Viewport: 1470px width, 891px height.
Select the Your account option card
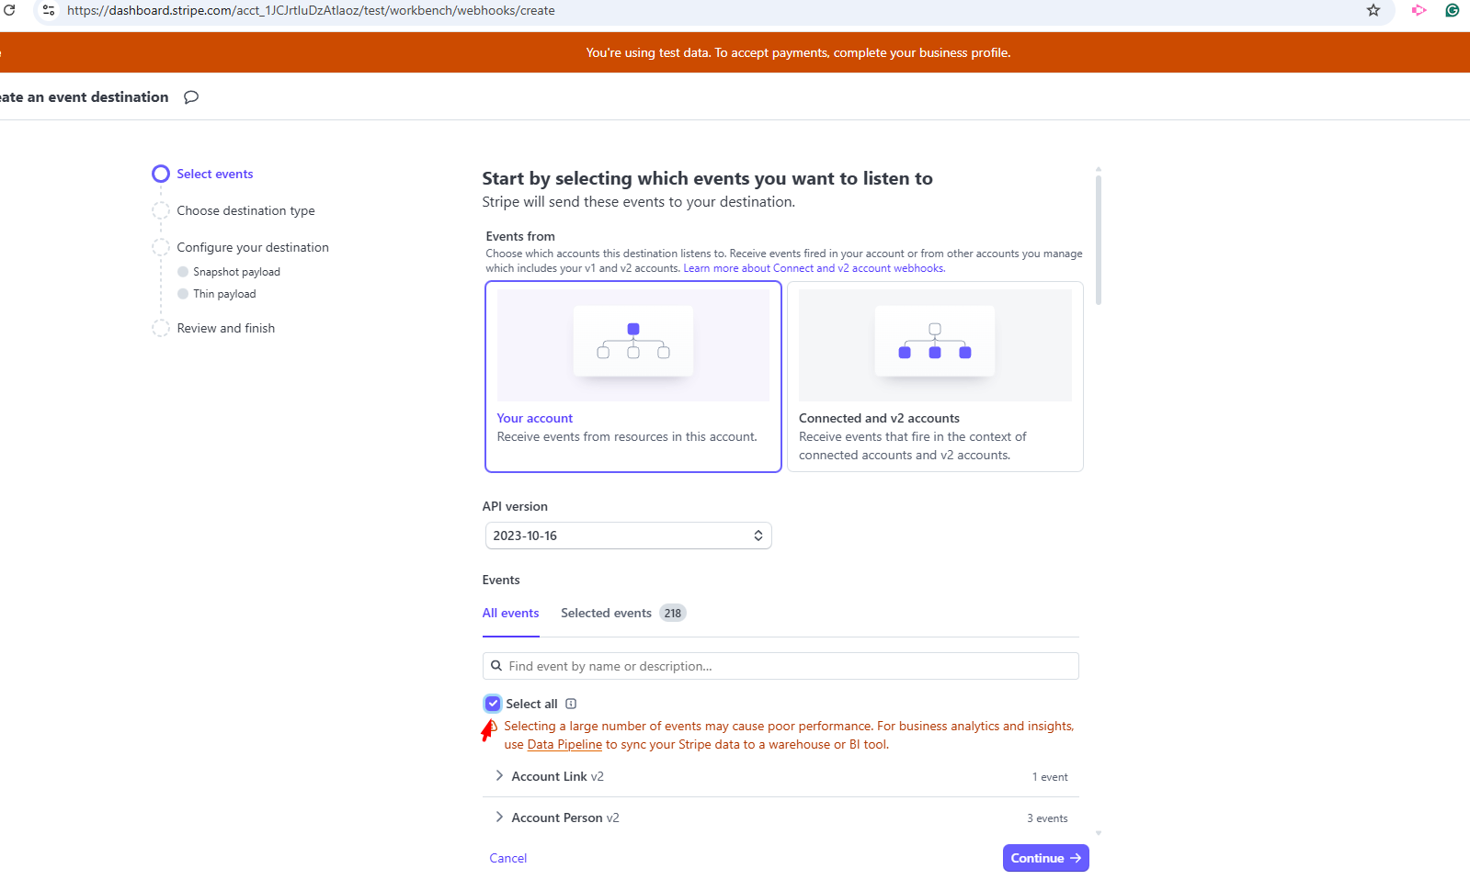[632, 377]
